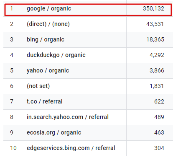Select the bing / organic entry
Image resolution: width=173 pixels, height=163 pixels.
[x=46, y=39]
